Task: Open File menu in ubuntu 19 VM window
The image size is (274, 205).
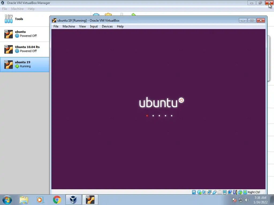Action: [x=56, y=26]
